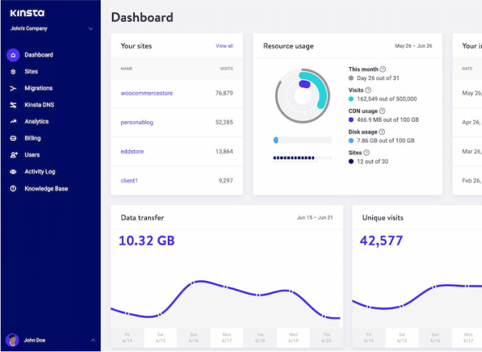This screenshot has height=352, width=482.
Task: Click the Migrations arrow icon
Action: (x=13, y=89)
